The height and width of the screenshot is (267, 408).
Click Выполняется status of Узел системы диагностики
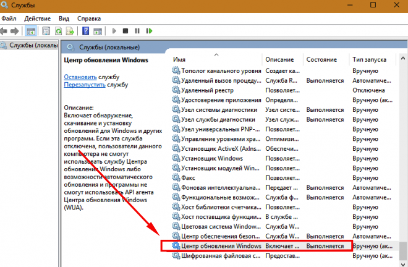click(325, 110)
